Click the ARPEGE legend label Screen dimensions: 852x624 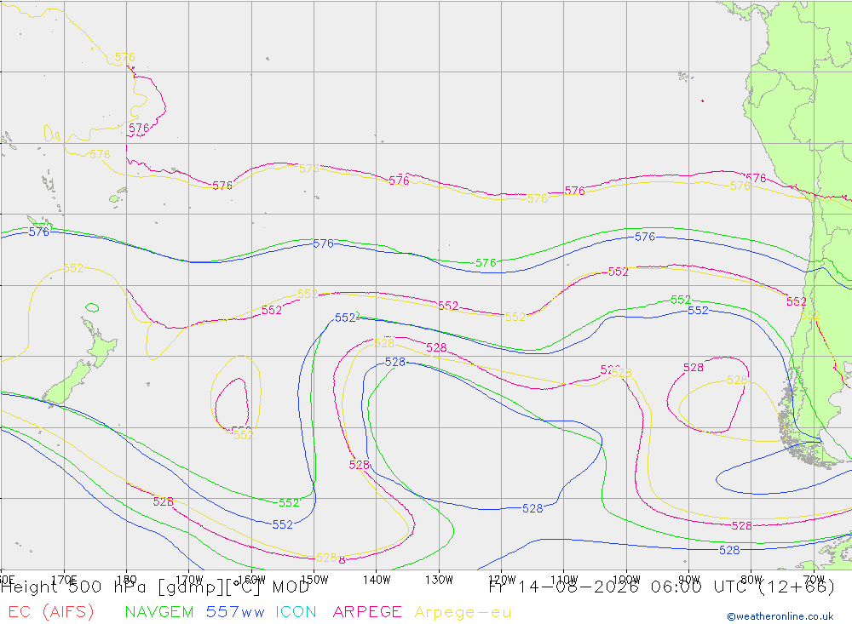[367, 611]
